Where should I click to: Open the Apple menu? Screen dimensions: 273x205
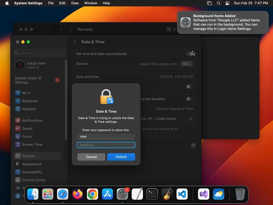pos(7,3)
